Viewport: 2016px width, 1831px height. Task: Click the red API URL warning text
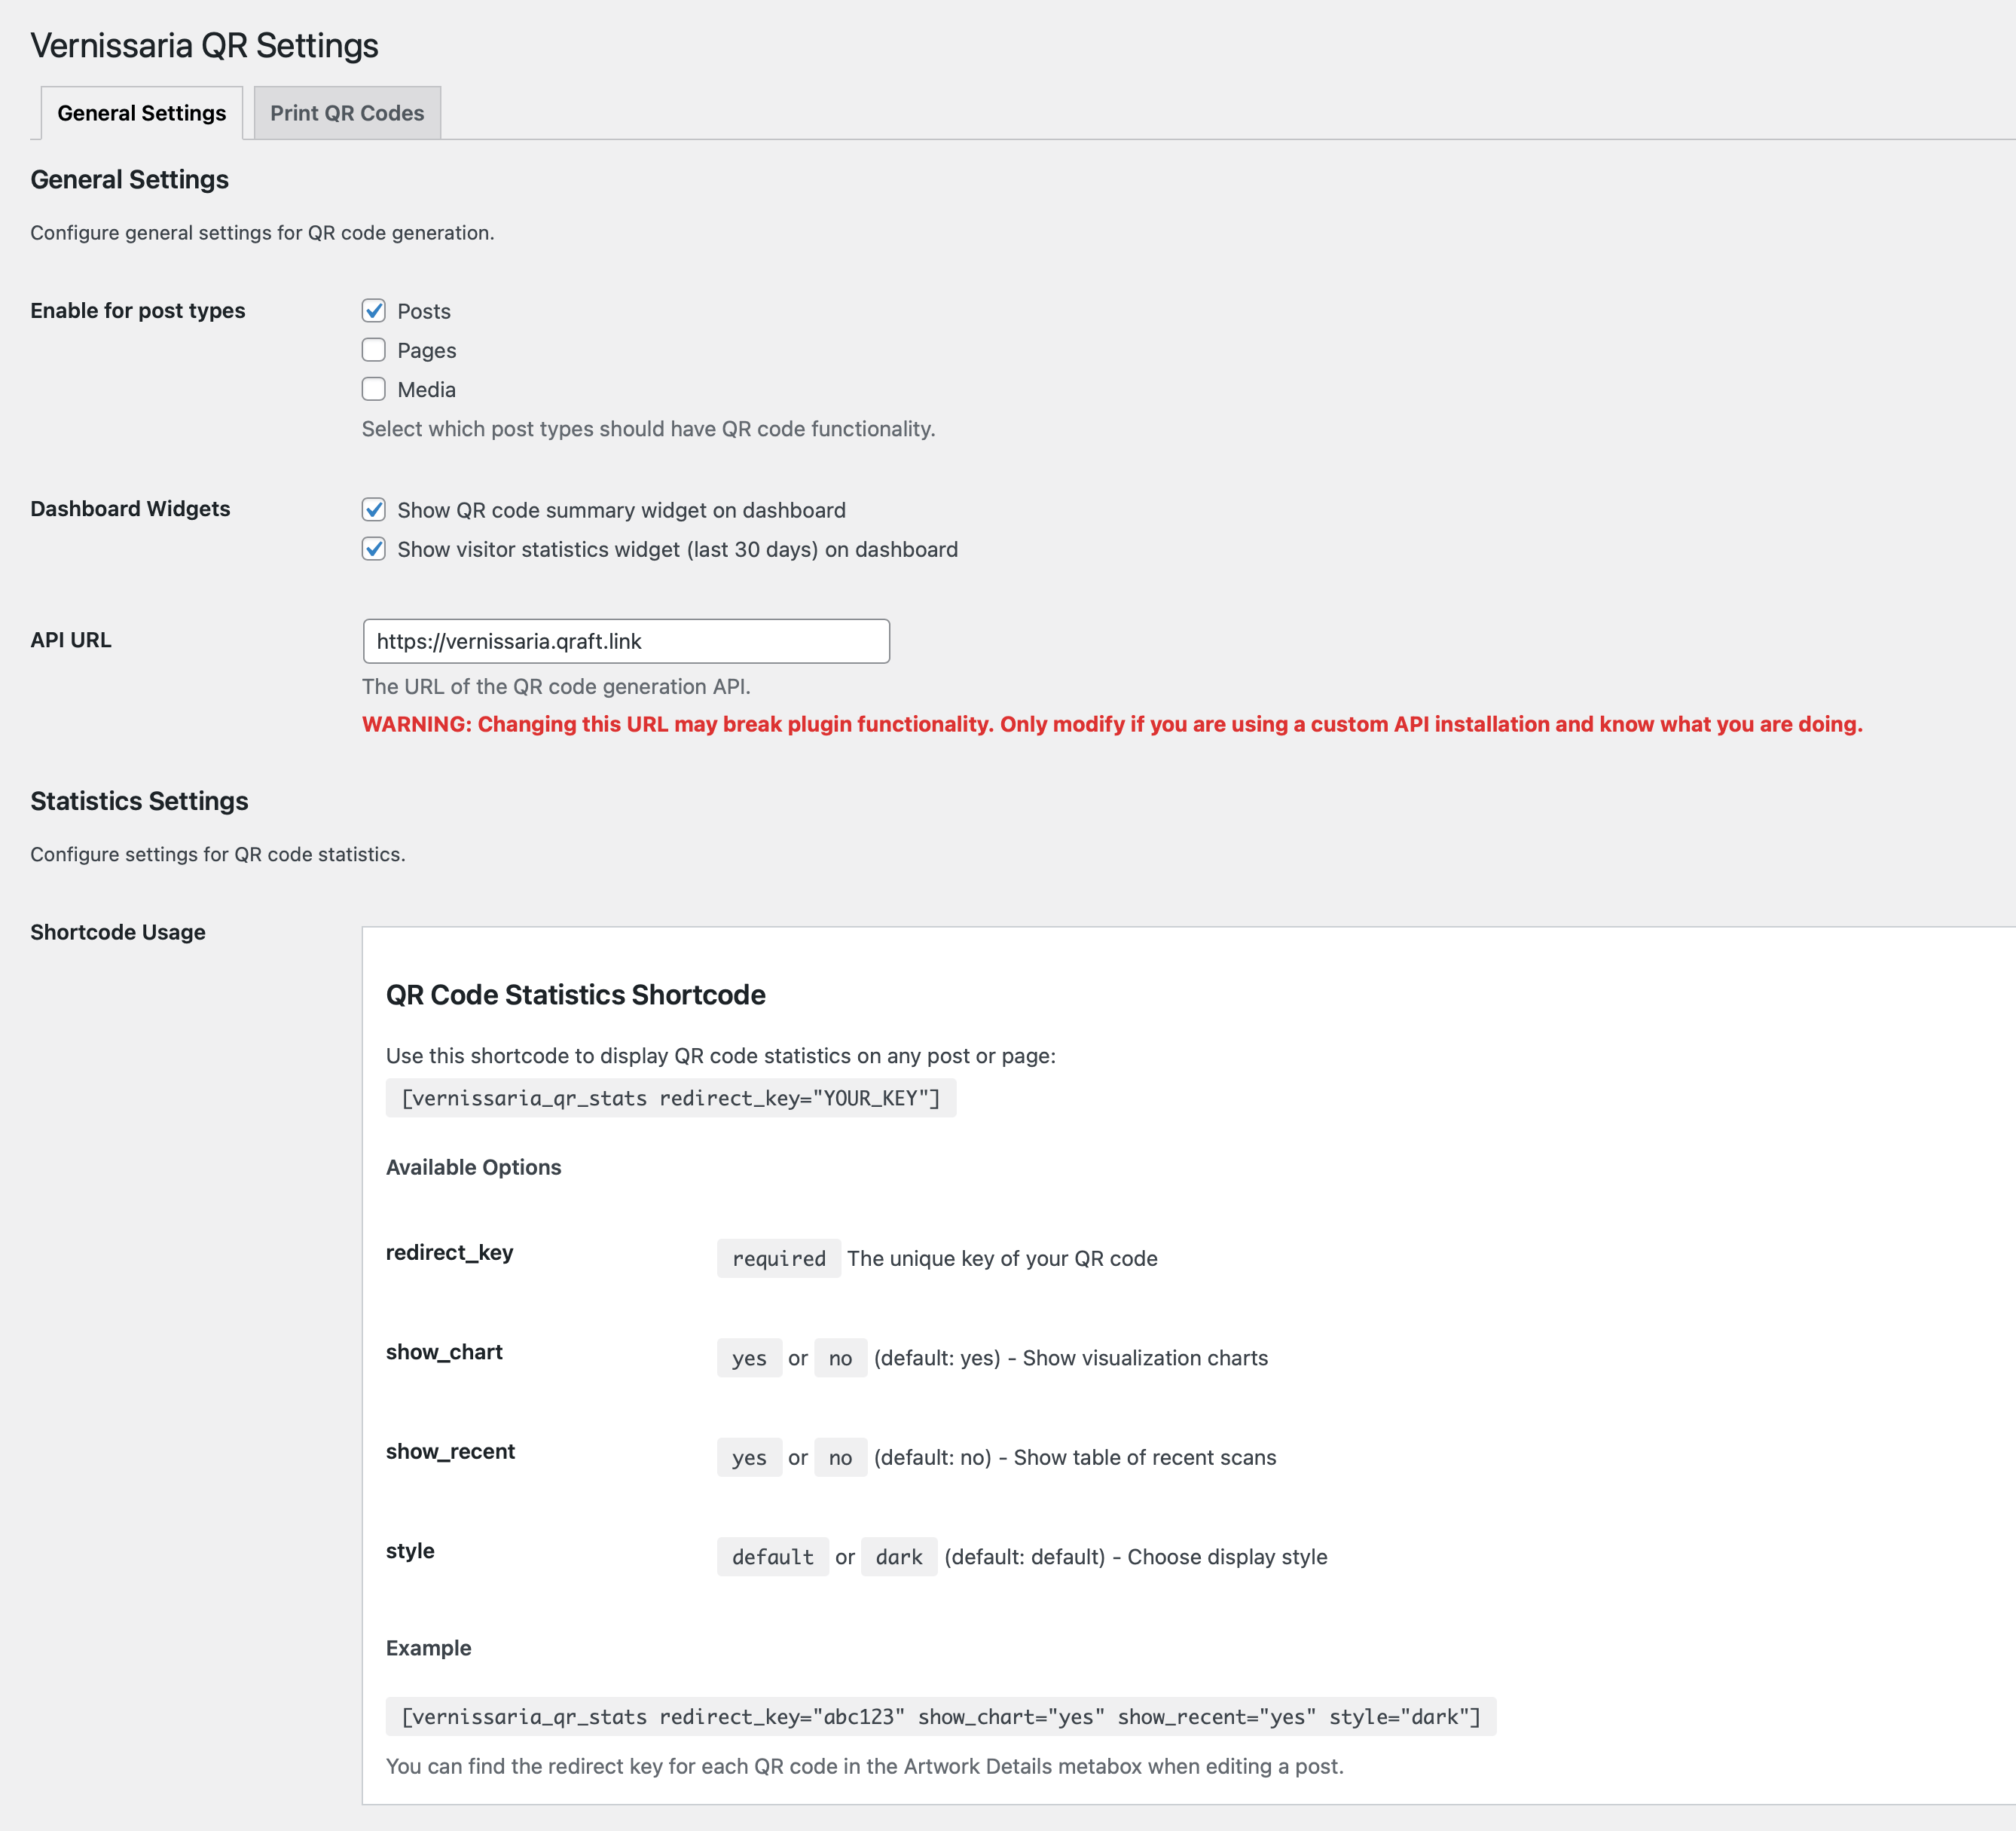tap(1112, 724)
